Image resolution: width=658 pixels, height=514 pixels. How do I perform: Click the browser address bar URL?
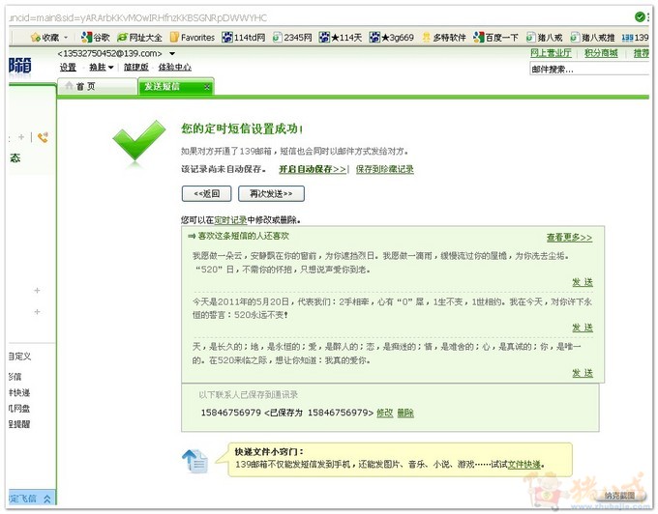click(x=138, y=17)
